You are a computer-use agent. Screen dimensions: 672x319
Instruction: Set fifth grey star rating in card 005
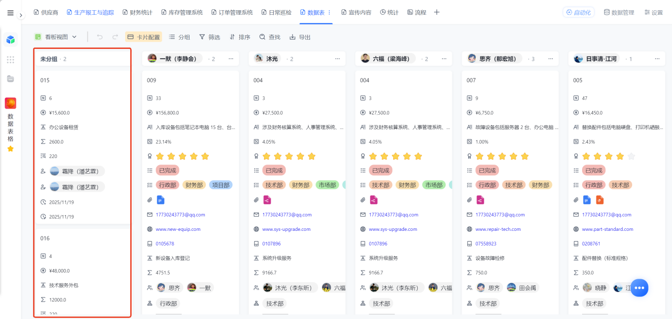(631, 156)
